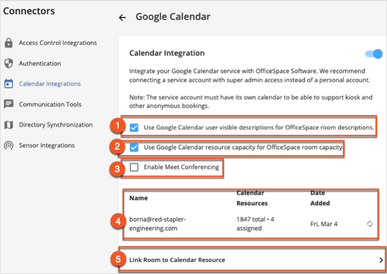Click the Calendar Integrations calendar icon
Viewport: 387px width, 274px height.
click(x=9, y=84)
